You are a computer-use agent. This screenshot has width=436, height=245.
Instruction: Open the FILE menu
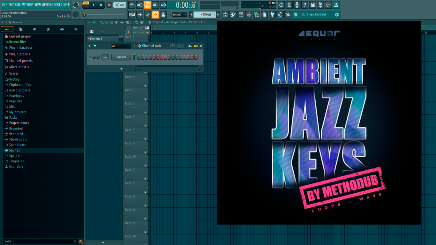[4, 5]
